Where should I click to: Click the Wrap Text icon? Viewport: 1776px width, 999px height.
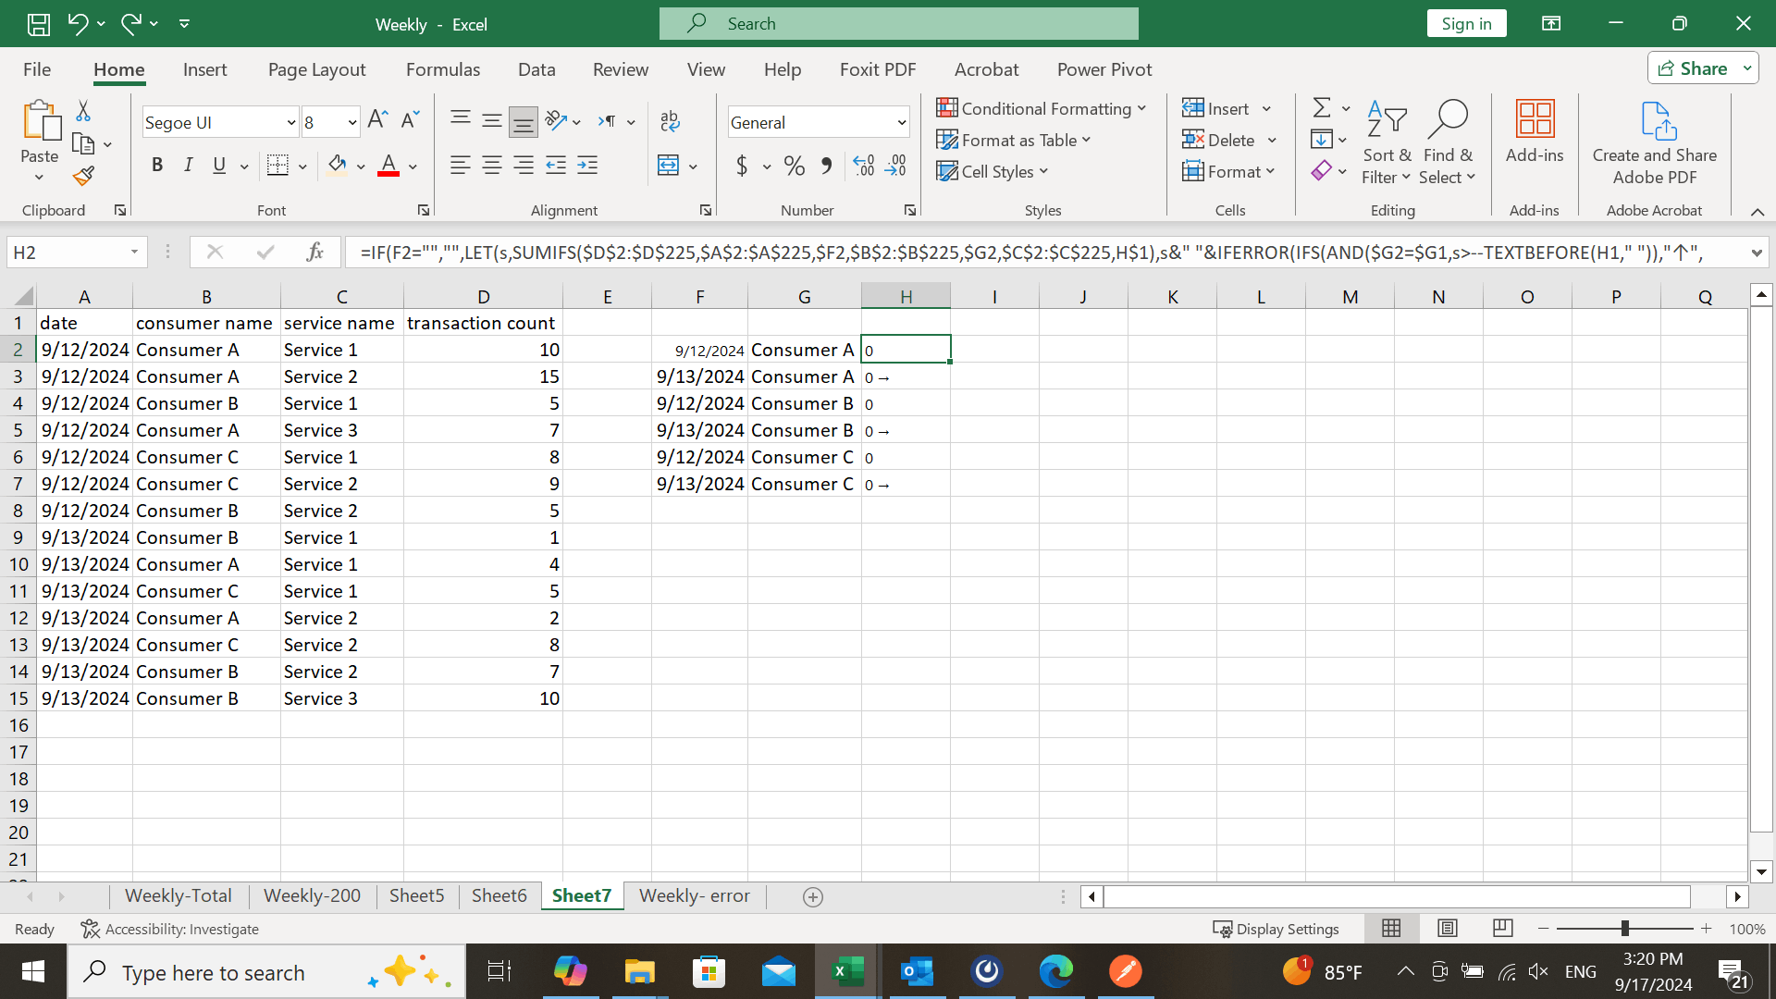point(670,121)
